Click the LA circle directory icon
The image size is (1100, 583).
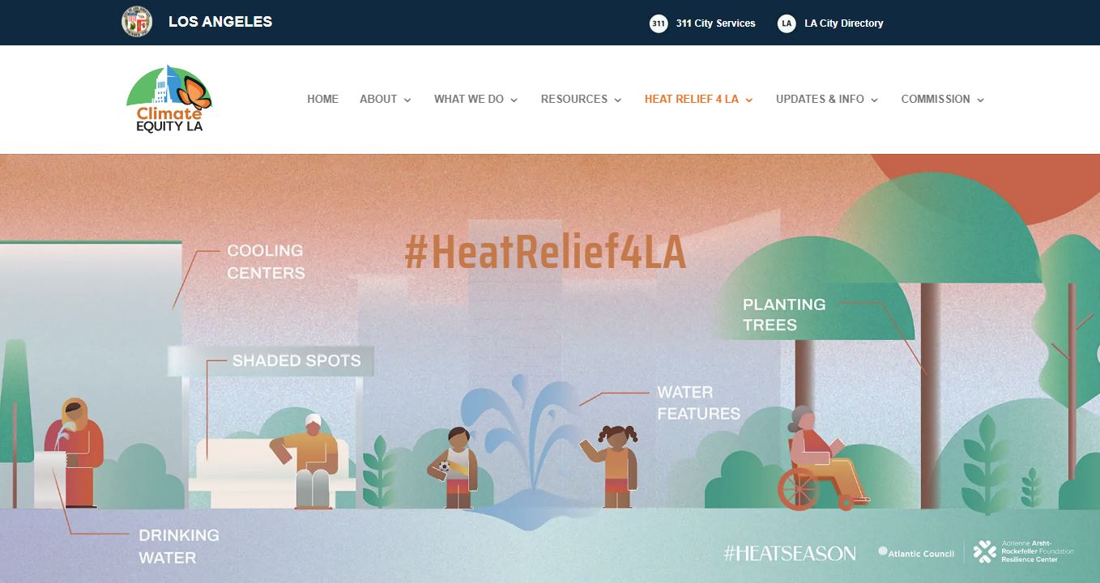(787, 23)
